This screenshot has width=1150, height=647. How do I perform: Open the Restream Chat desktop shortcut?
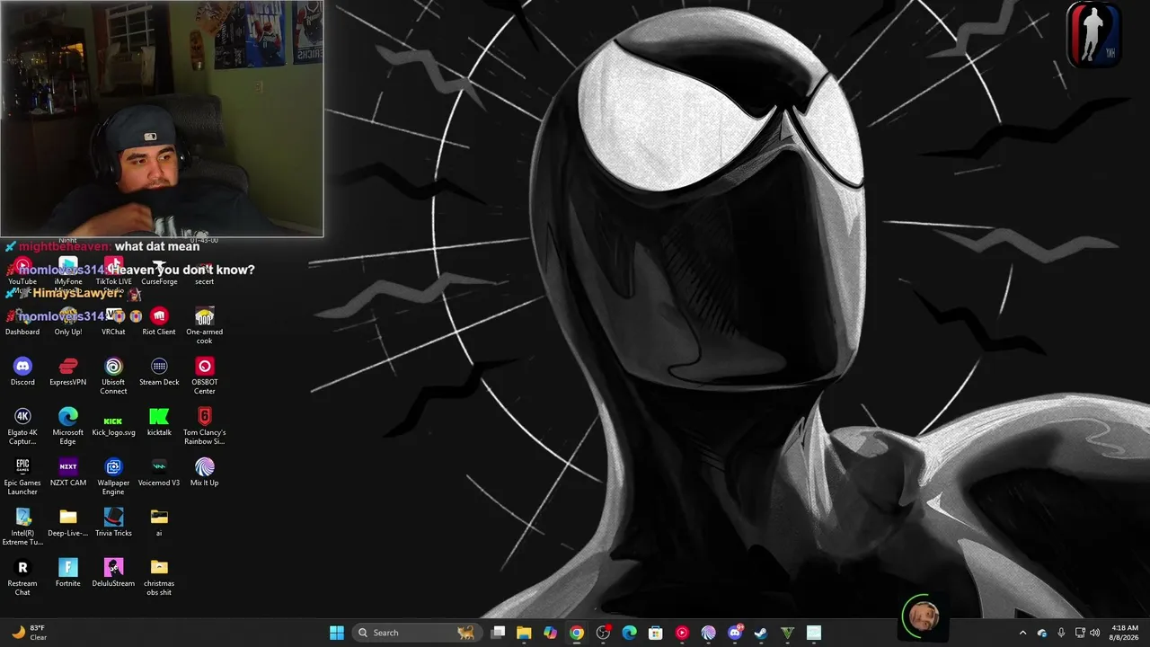tap(22, 577)
